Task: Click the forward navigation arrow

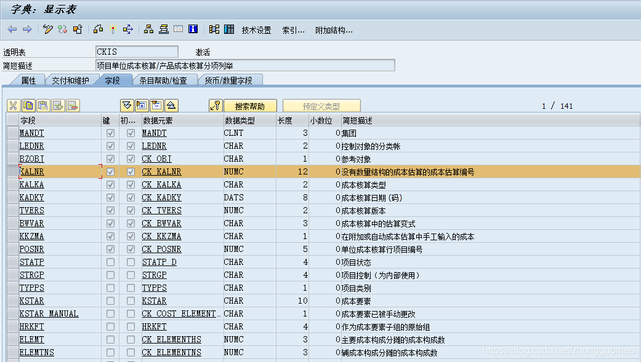Action: [27, 29]
